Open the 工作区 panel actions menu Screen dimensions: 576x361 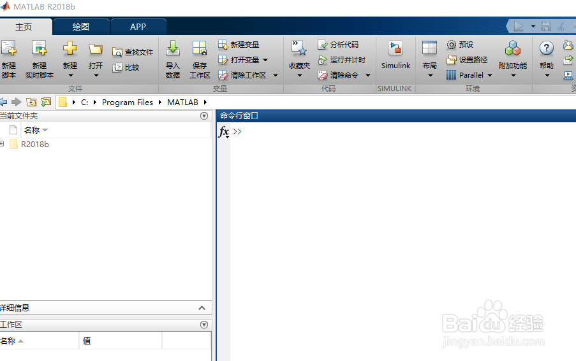pos(204,325)
